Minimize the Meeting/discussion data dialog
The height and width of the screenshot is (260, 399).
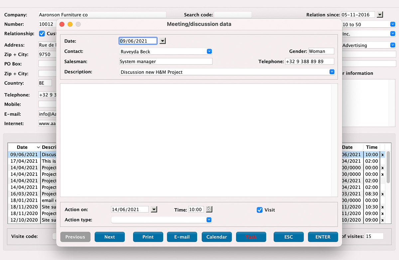pos(70,24)
